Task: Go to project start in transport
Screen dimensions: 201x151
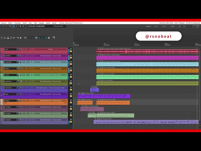Action: pyautogui.click(x=3, y=26)
